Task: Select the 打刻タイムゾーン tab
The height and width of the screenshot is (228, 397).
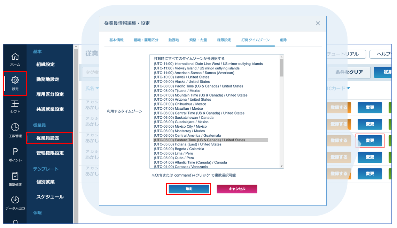Action: coord(255,40)
